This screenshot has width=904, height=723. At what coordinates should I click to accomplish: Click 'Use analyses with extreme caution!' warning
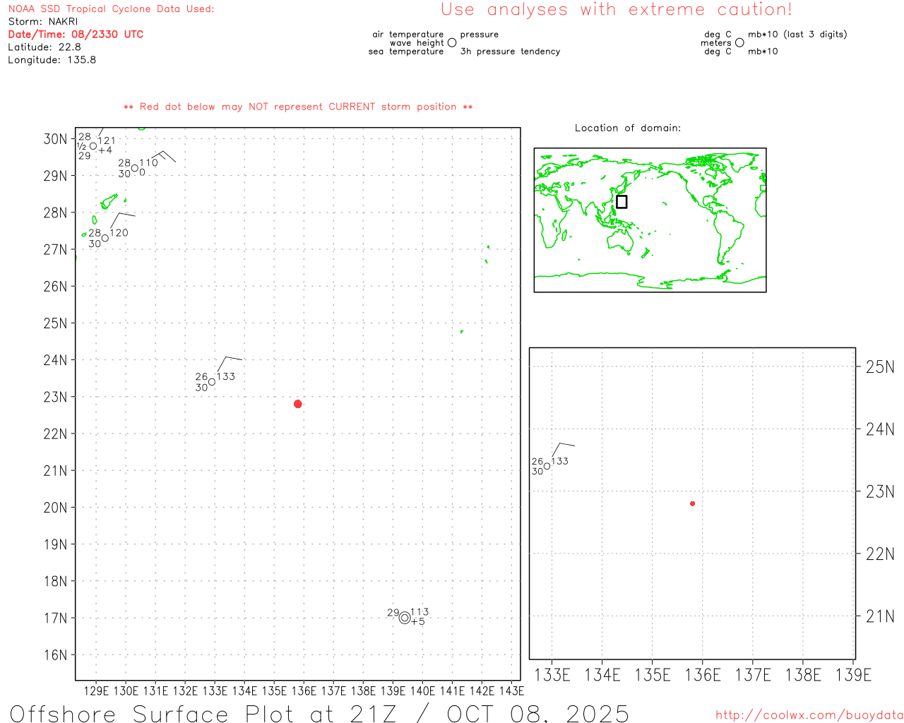(x=617, y=9)
